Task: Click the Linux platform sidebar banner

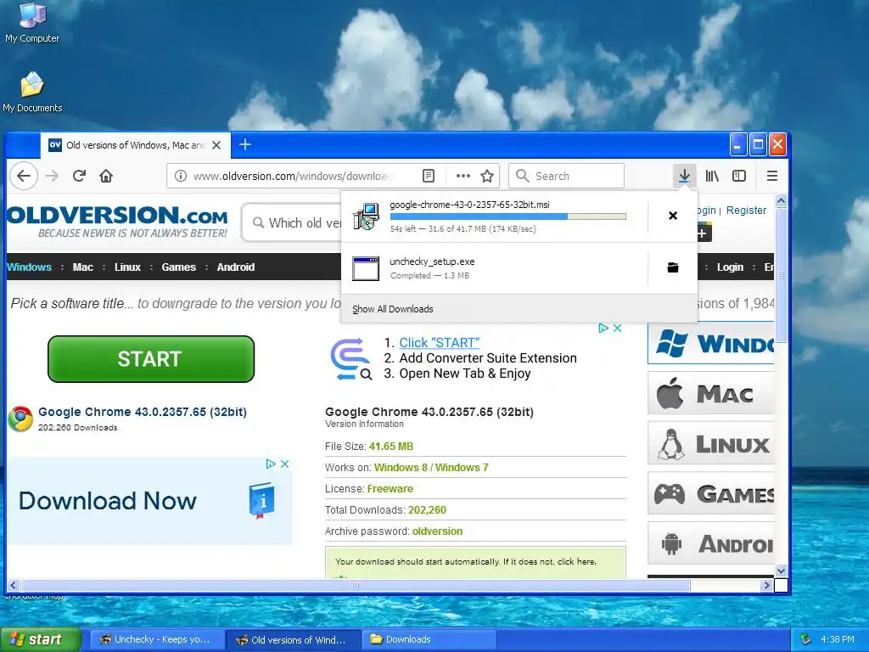Action: [x=711, y=443]
